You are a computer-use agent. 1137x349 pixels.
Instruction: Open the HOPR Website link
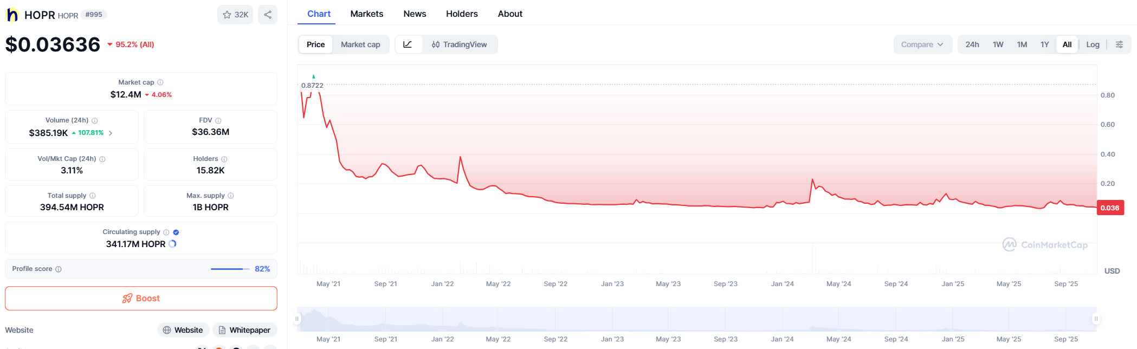183,330
